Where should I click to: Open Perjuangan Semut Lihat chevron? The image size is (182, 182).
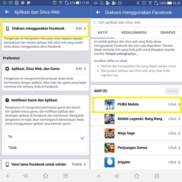tap(179, 148)
